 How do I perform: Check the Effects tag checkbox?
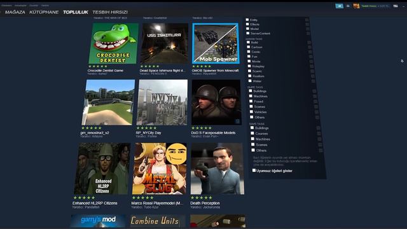[247, 24]
